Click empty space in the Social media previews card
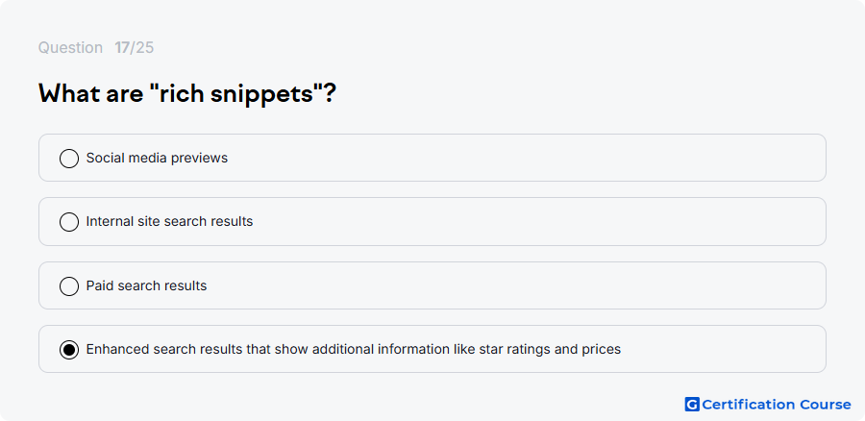 524,158
